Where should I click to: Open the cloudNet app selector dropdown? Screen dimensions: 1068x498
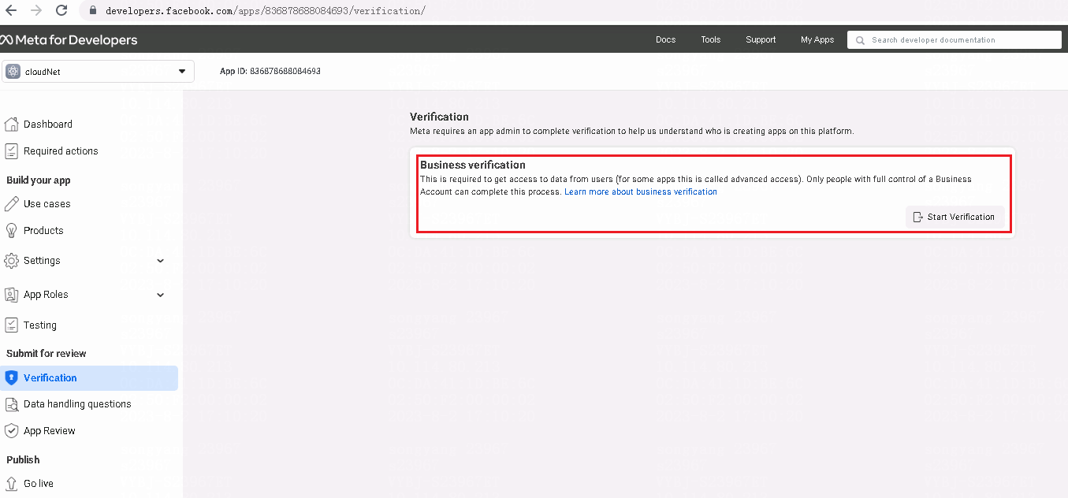pos(98,72)
